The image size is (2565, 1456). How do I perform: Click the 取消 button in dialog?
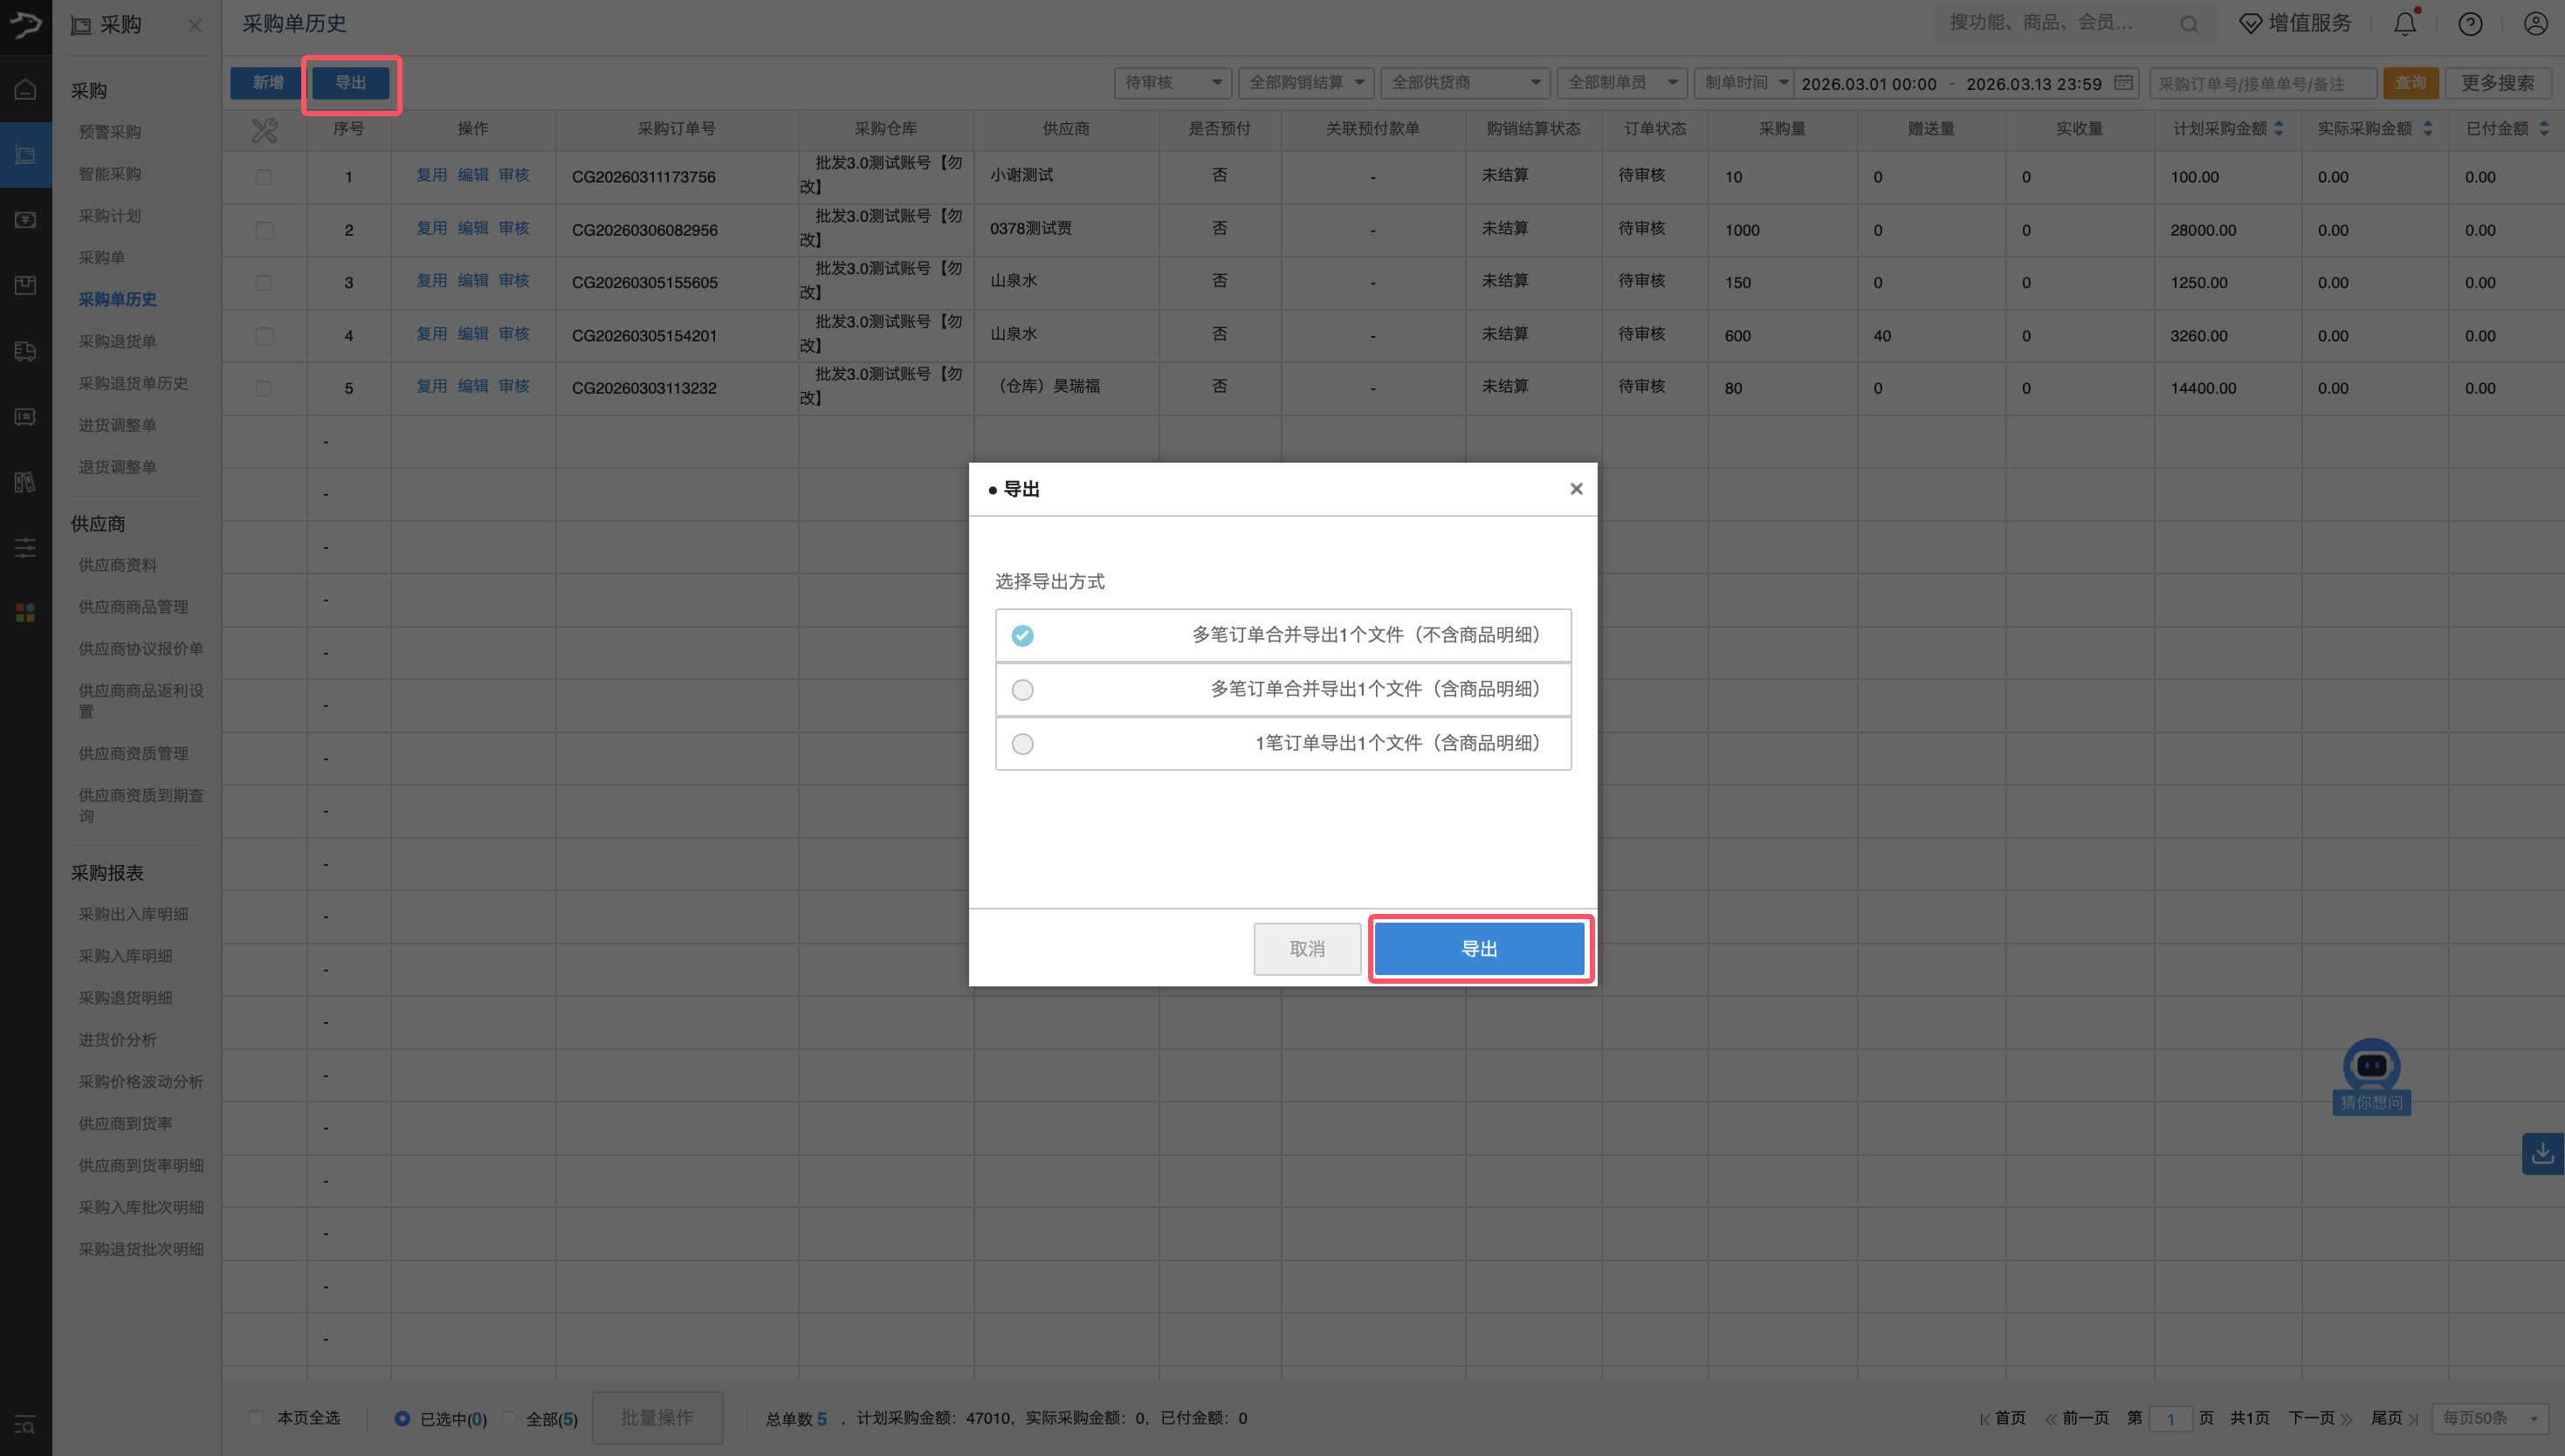coord(1306,949)
